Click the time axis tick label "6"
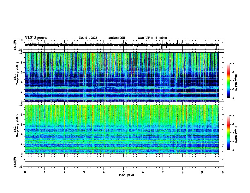 [143, 172]
